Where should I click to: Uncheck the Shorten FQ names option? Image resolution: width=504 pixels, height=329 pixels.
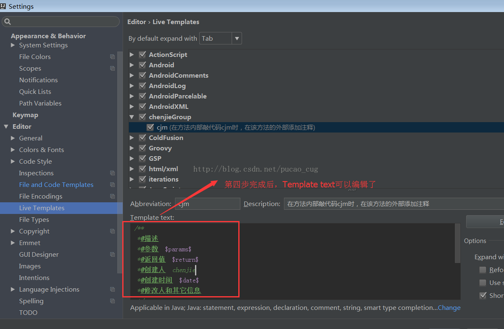(483, 295)
